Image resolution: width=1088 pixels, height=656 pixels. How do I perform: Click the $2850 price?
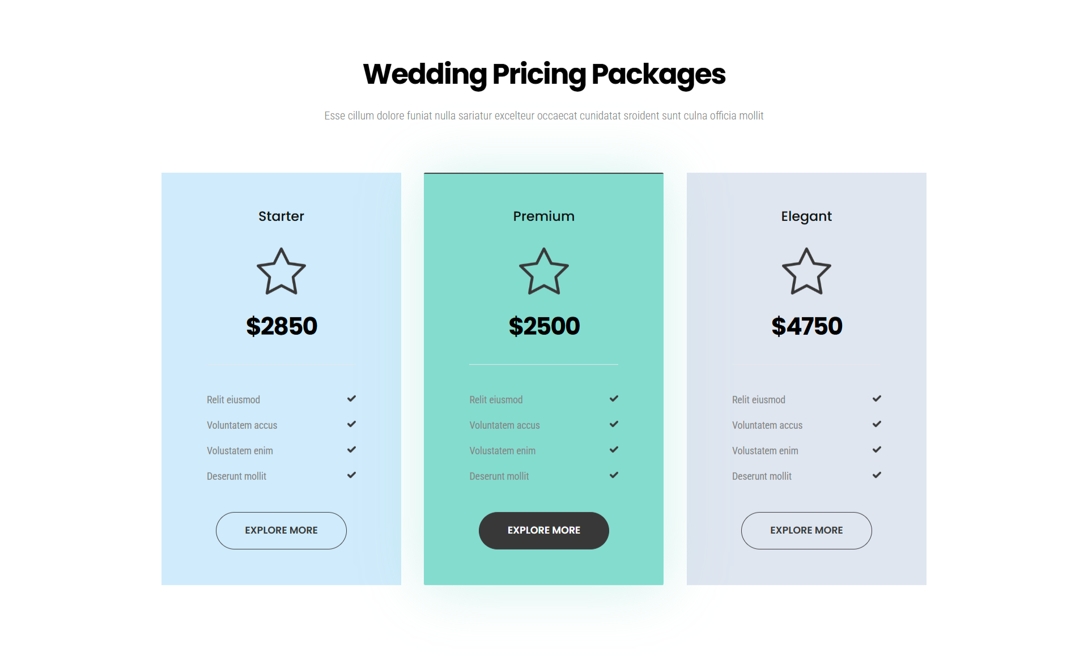(x=281, y=326)
